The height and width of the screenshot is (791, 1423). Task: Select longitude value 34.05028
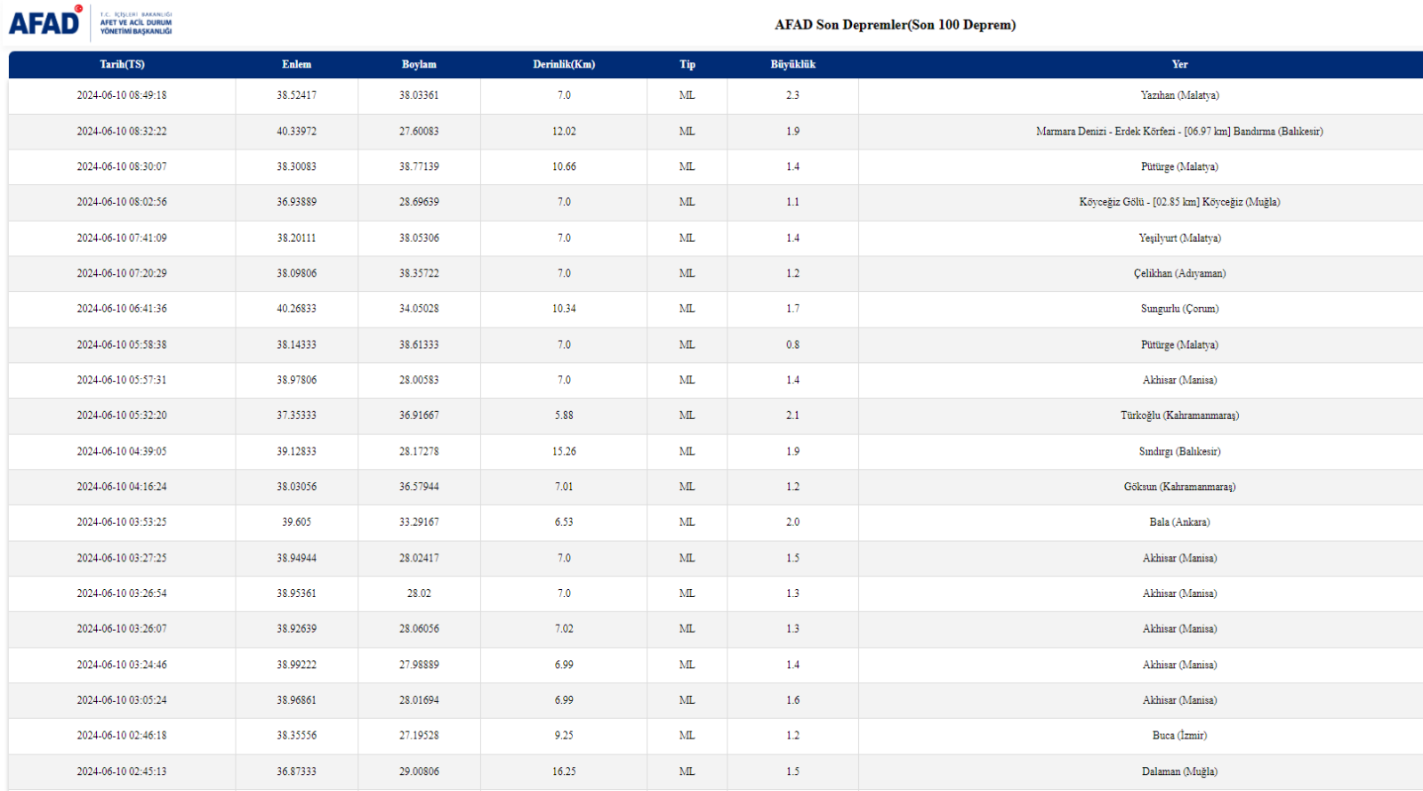(419, 309)
